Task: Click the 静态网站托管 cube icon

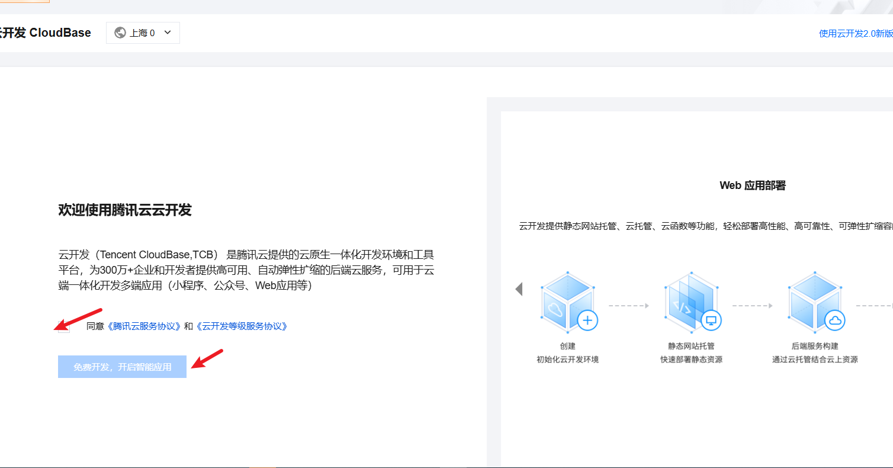Action: click(692, 303)
